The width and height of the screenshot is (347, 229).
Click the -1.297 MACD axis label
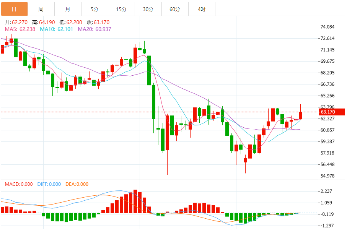tap(326, 226)
